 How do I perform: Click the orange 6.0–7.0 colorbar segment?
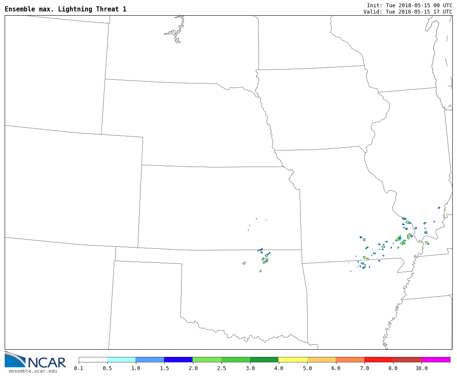click(x=350, y=359)
